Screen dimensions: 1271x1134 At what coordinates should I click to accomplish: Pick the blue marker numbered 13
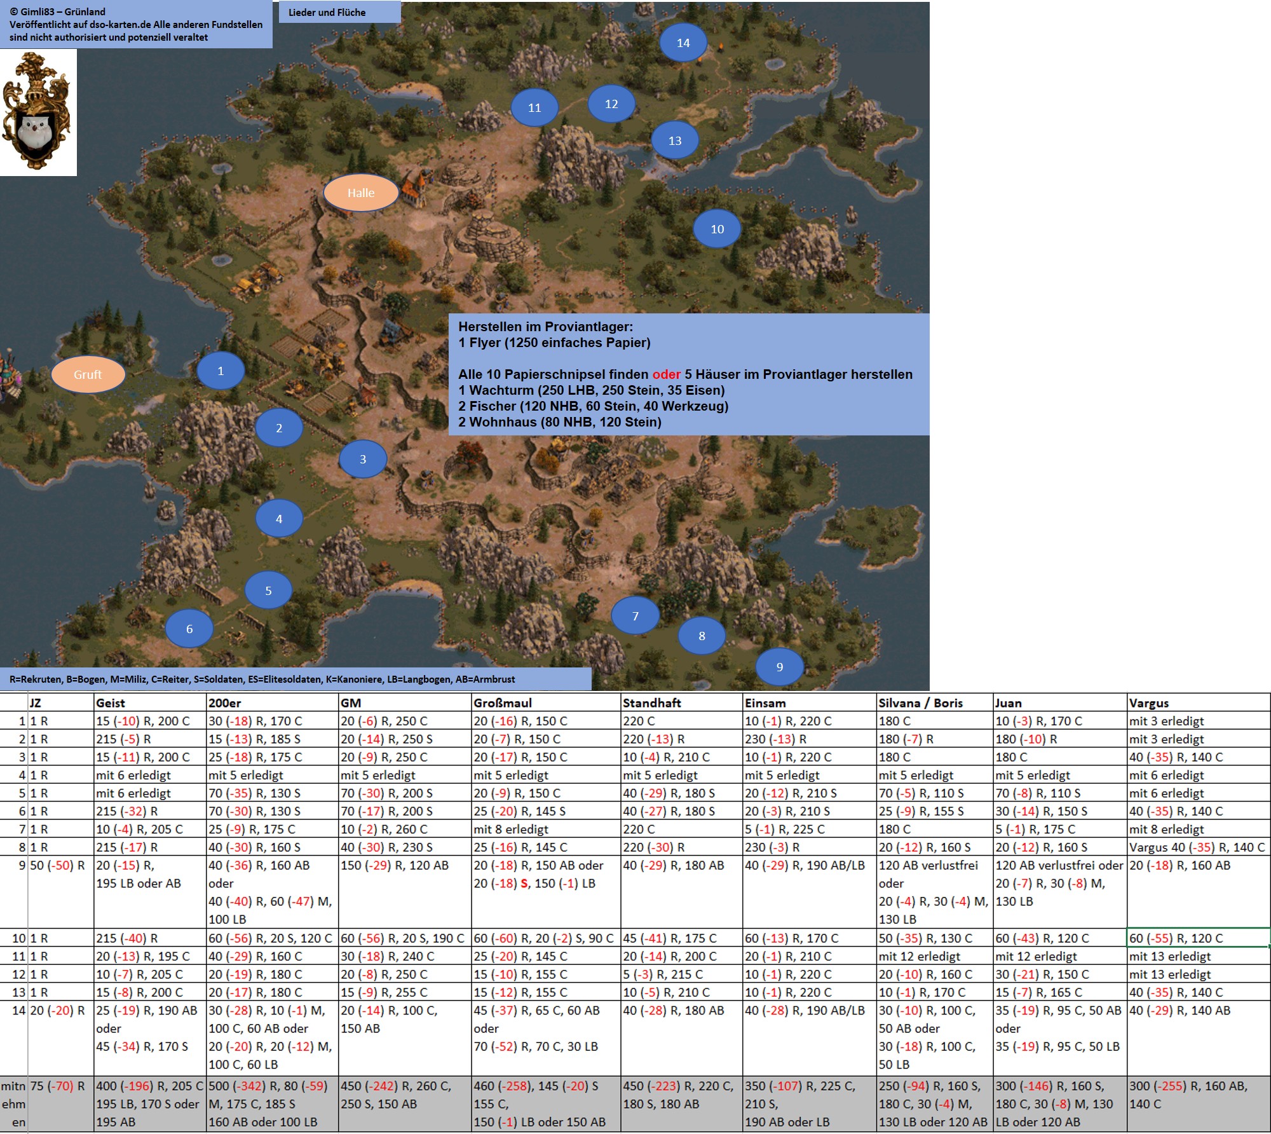[675, 140]
